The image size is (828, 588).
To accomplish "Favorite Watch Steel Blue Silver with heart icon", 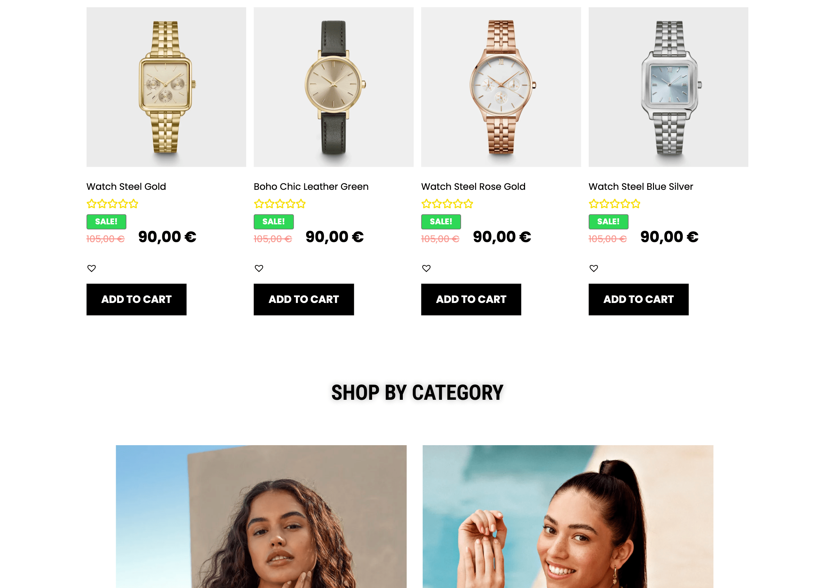I will click(x=594, y=268).
